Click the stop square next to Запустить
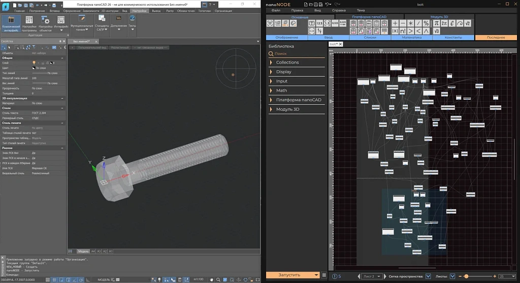 point(323,275)
